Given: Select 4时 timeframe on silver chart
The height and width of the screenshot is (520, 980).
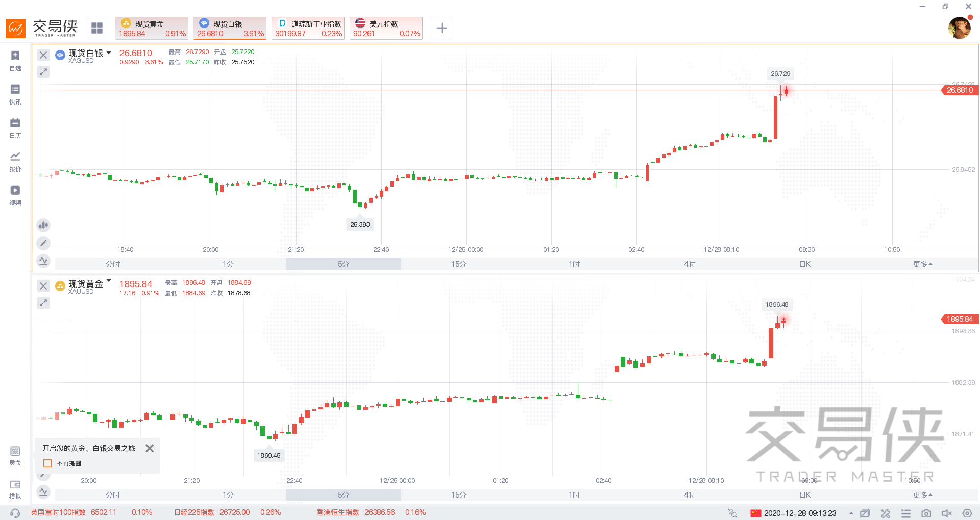Looking at the screenshot, I should pos(690,264).
